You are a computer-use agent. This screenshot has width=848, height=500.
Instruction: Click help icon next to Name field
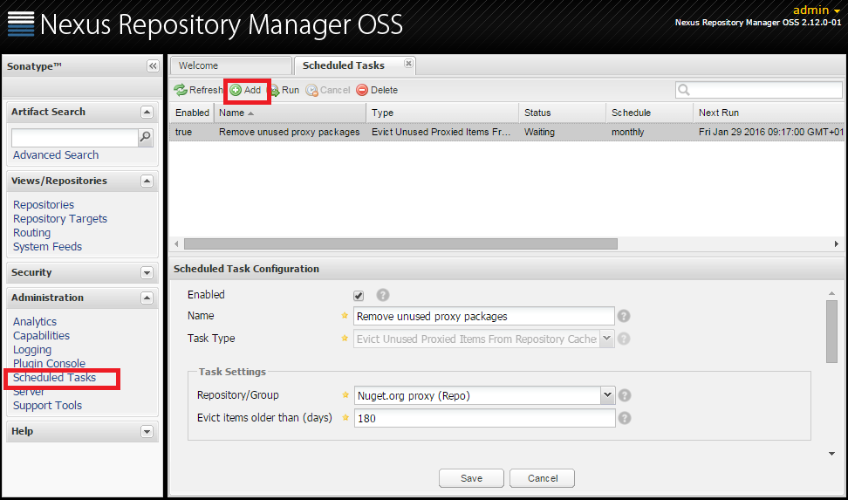coord(624,316)
